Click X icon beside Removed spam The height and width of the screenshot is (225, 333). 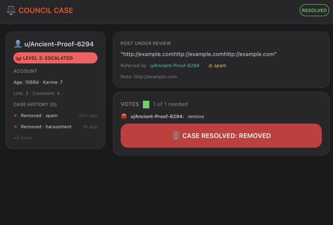pos(15,116)
